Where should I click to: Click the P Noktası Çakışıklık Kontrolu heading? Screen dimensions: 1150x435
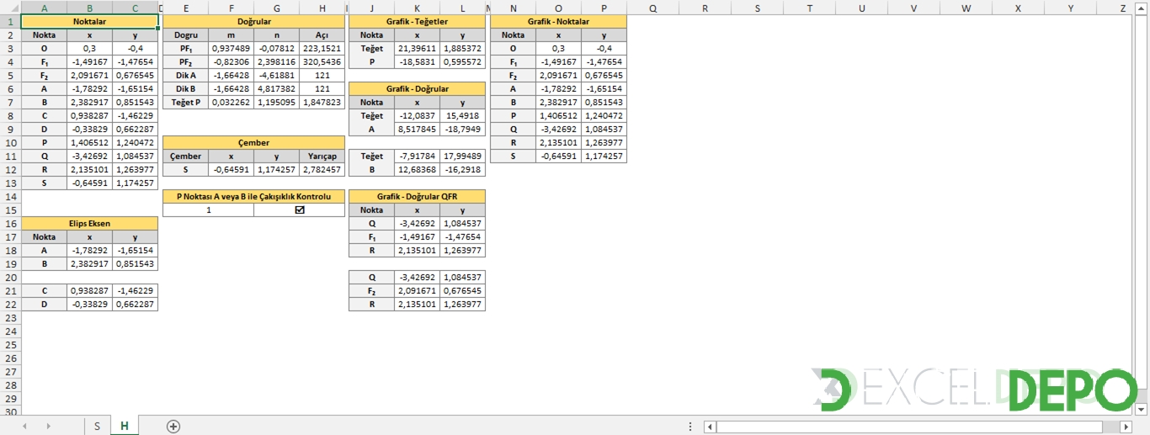click(253, 196)
